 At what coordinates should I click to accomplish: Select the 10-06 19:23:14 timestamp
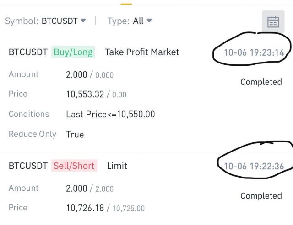[254, 52]
